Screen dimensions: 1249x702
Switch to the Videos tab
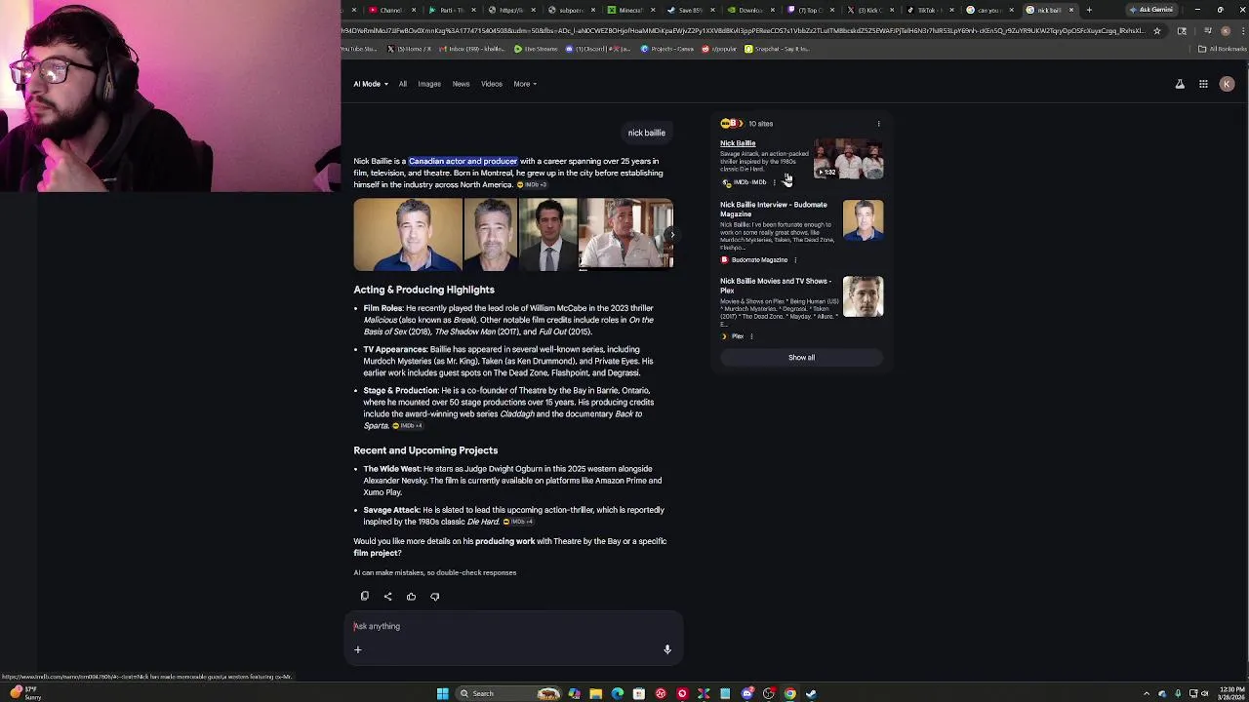[491, 84]
